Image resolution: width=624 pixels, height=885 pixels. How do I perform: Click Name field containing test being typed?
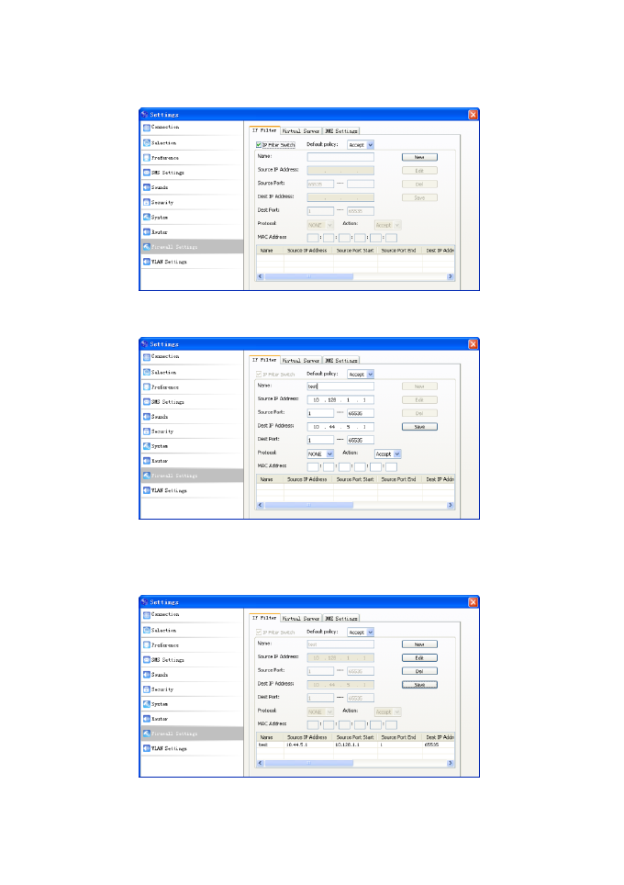(340, 386)
